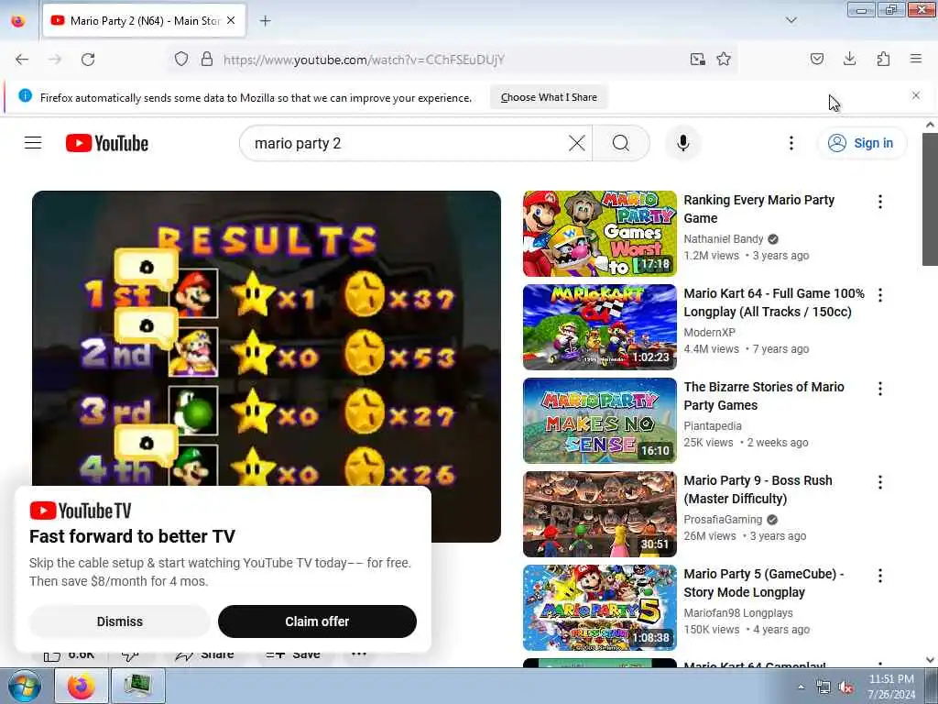Close the Mario Party 2 tab
The width and height of the screenshot is (938, 704).
coord(231,20)
